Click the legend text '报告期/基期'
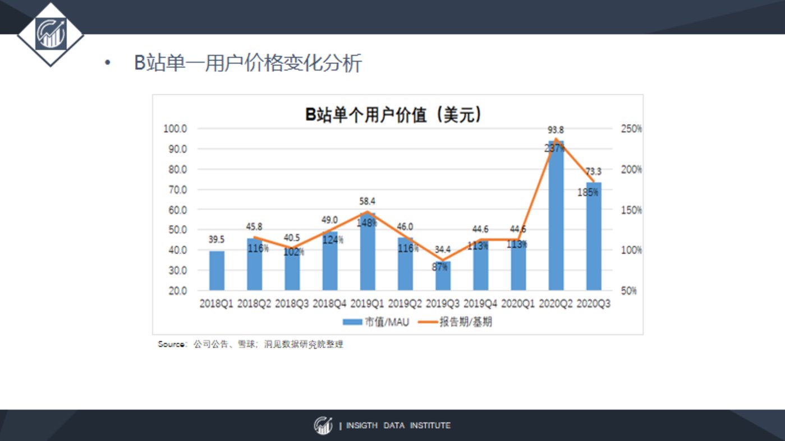 click(466, 322)
